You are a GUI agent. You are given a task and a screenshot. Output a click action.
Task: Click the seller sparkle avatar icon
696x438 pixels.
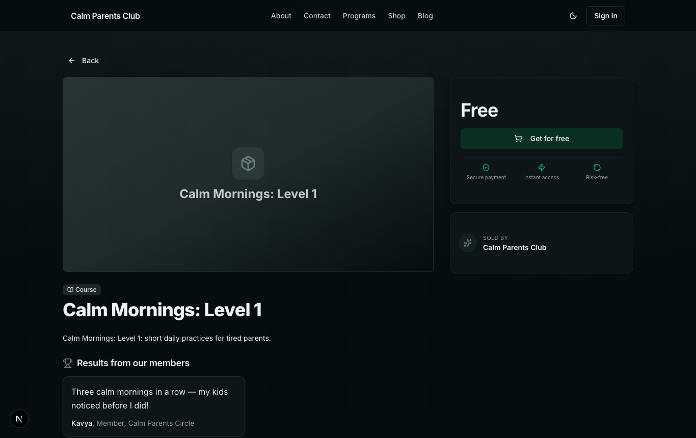pyautogui.click(x=468, y=243)
